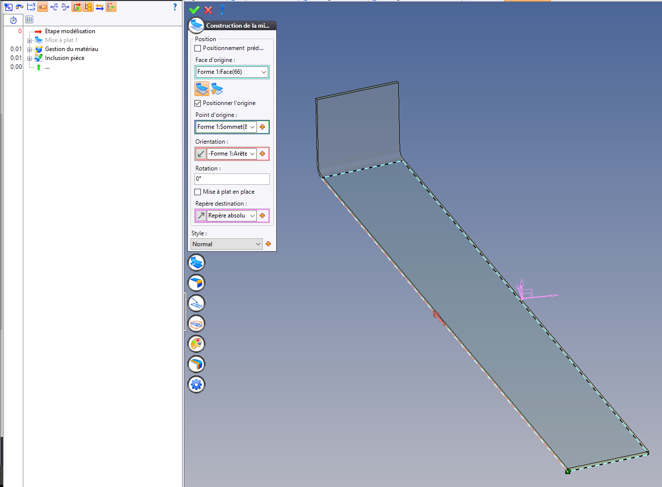Click the Rotation angle input field
The width and height of the screenshot is (662, 487).
pos(232,179)
